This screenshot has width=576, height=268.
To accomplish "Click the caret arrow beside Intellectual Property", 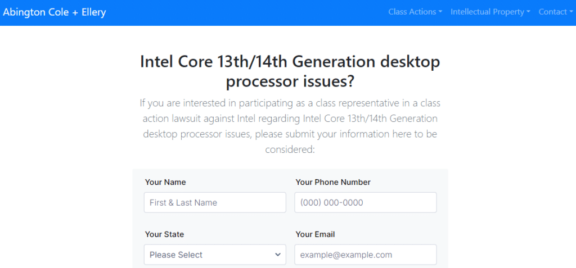I will click(x=528, y=12).
